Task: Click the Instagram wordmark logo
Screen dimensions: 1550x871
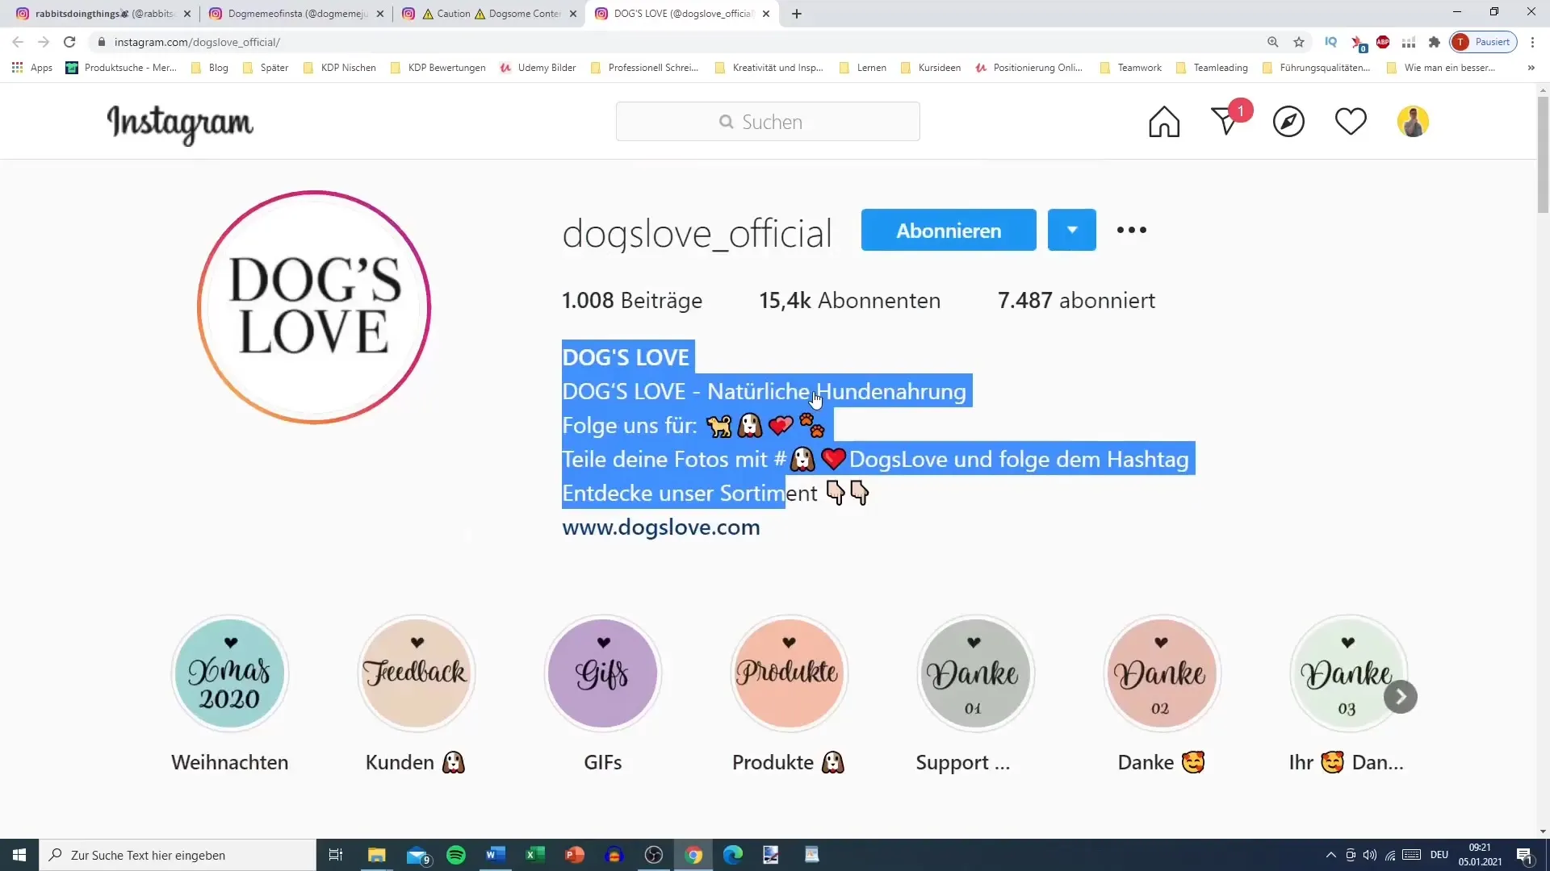Action: coord(180,123)
